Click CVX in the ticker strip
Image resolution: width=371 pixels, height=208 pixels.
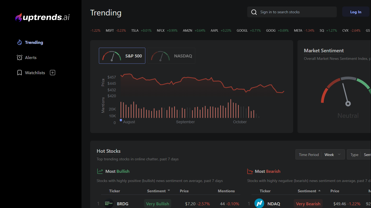345,31
